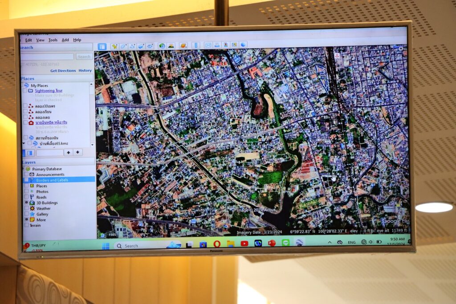Image resolution: width=456 pixels, height=304 pixels.
Task: Click the blue globe Earth toolbar icon
Action: (x=244, y=45)
